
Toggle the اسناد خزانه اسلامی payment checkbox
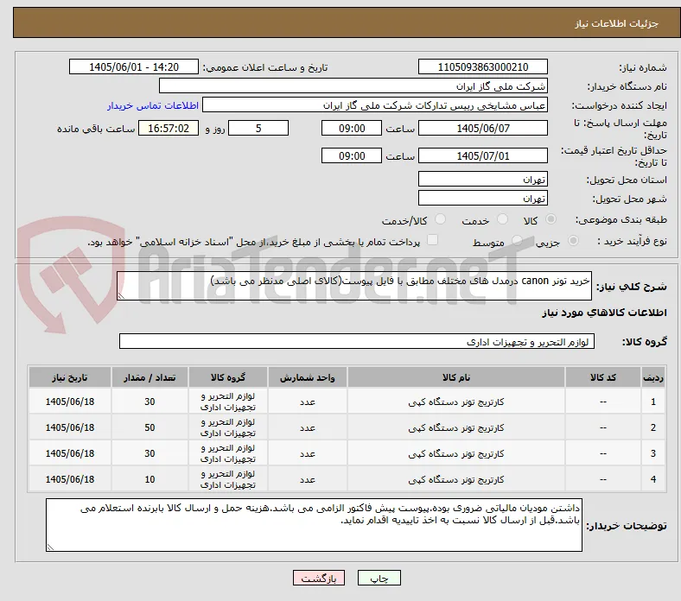(x=433, y=240)
